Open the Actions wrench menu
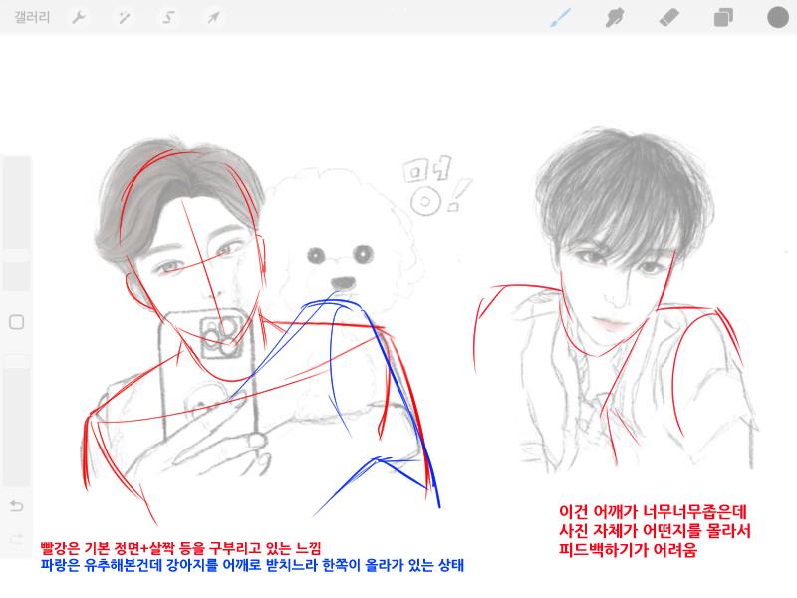This screenshot has height=598, width=797. [x=79, y=18]
